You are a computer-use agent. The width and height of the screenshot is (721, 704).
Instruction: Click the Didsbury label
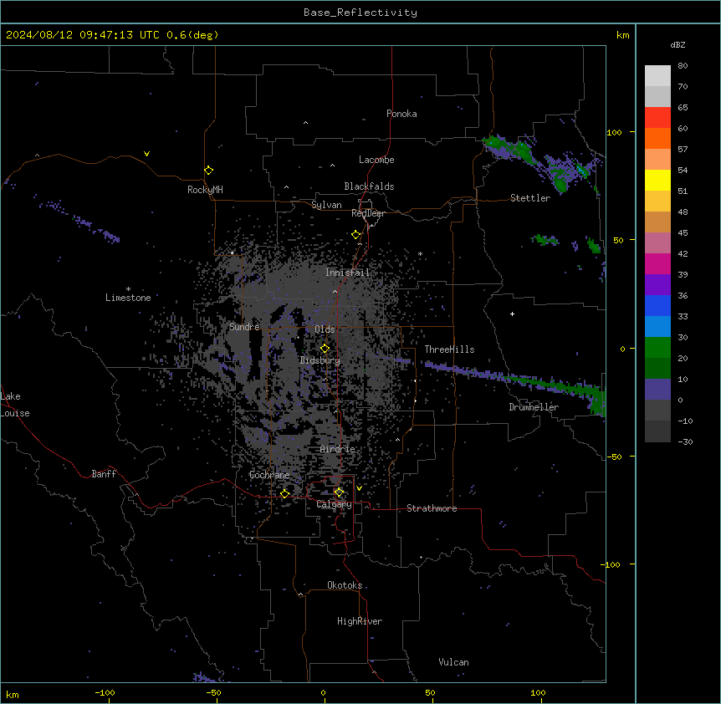(320, 360)
